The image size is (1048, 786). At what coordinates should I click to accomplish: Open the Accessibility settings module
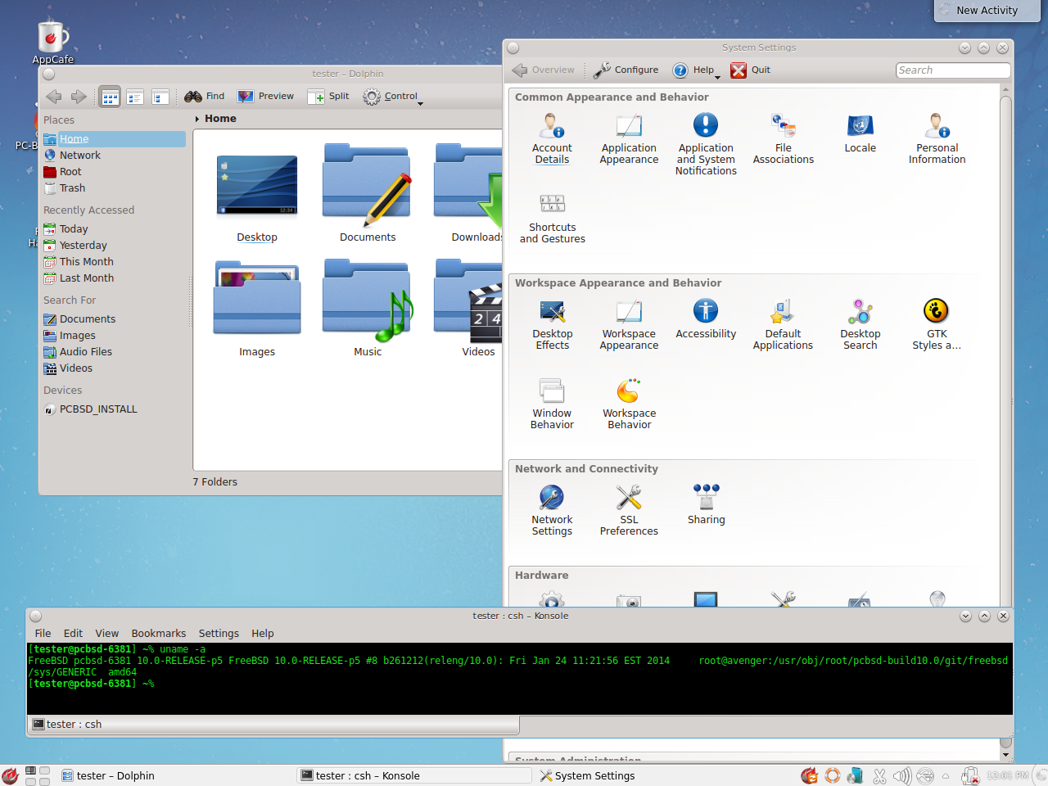tap(706, 319)
